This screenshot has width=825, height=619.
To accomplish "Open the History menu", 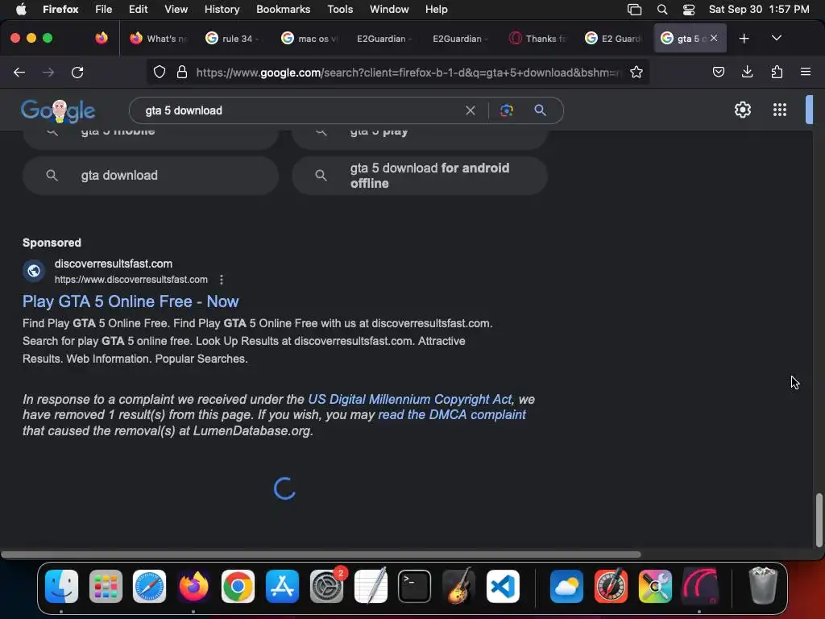I will pos(222,10).
